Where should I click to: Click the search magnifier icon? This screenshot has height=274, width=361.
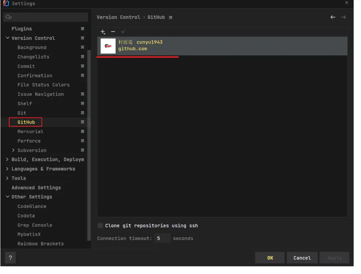coord(8,17)
